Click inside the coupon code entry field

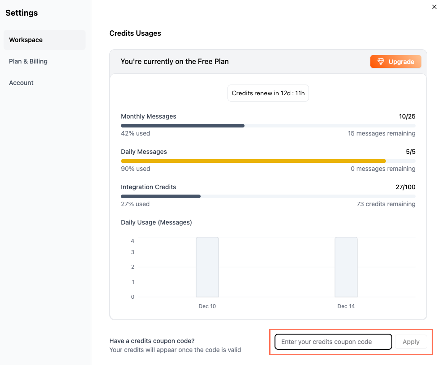333,341
